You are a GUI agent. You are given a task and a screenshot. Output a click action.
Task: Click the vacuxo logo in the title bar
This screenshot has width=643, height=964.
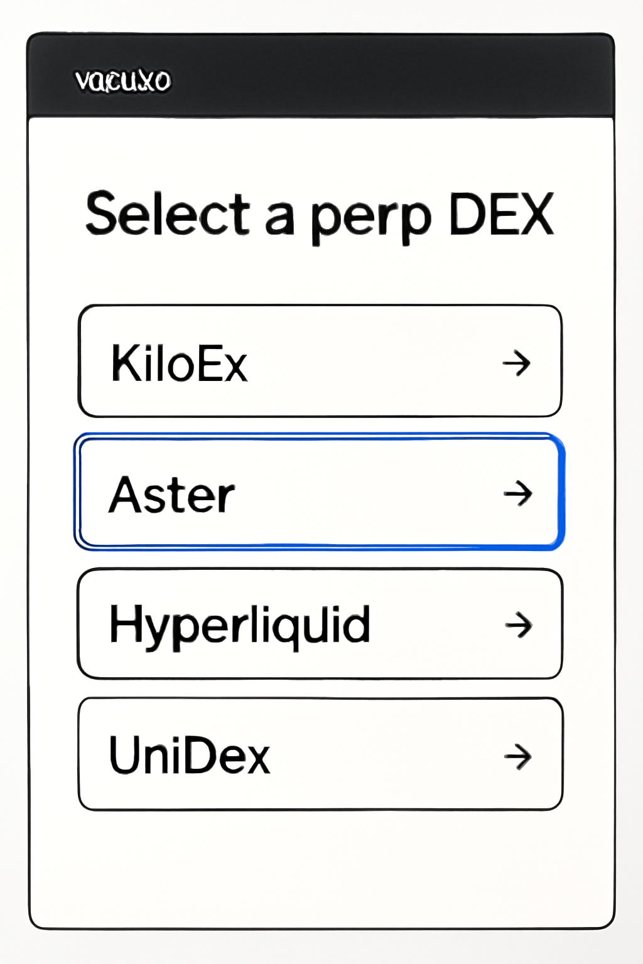(123, 80)
